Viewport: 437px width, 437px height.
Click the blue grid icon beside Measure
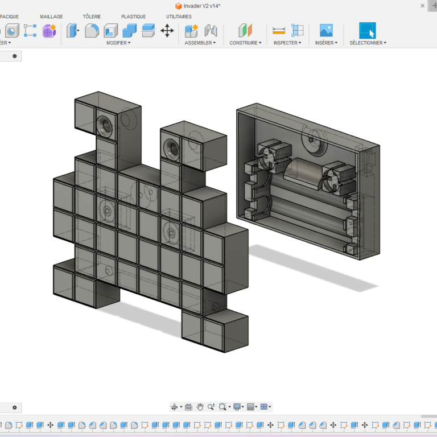(x=298, y=31)
